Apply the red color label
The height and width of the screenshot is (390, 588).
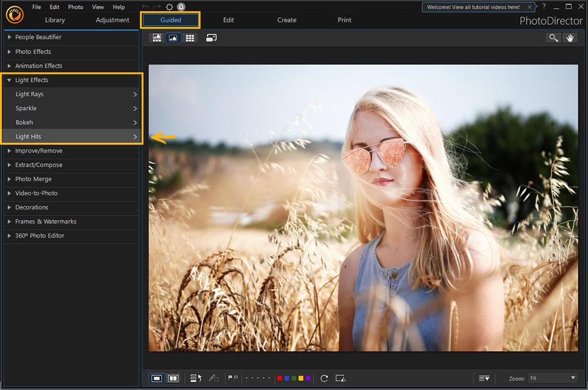point(280,378)
